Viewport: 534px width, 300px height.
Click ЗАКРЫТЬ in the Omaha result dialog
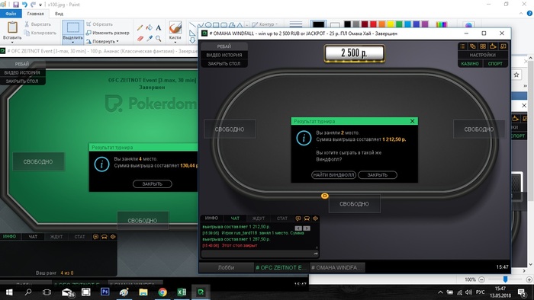click(378, 175)
